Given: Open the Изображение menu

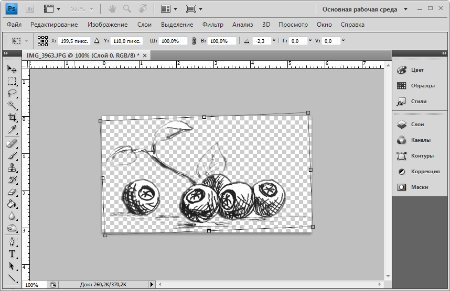Looking at the screenshot, I should pos(108,25).
